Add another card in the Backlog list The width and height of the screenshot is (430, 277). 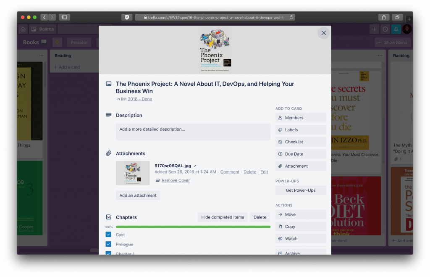[x=402, y=241]
